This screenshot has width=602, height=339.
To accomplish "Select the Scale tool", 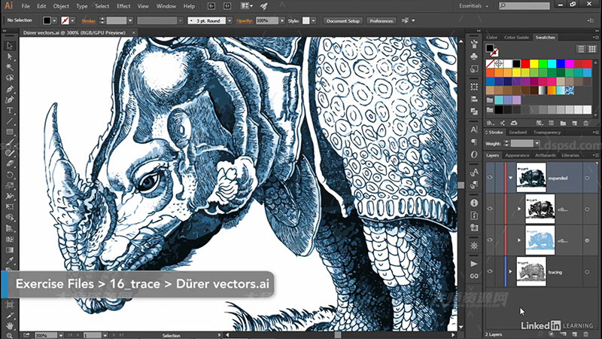I will (10, 185).
